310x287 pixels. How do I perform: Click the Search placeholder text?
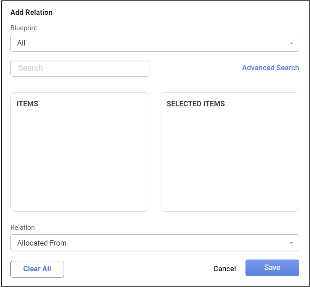(31, 68)
